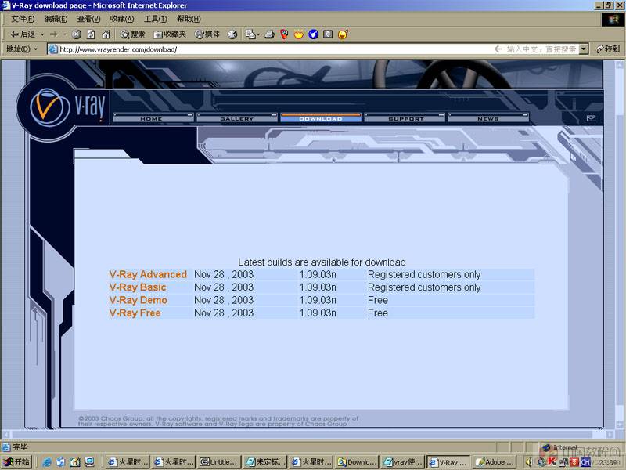Stop loading with the Stop icon
The image size is (626, 470).
77,34
